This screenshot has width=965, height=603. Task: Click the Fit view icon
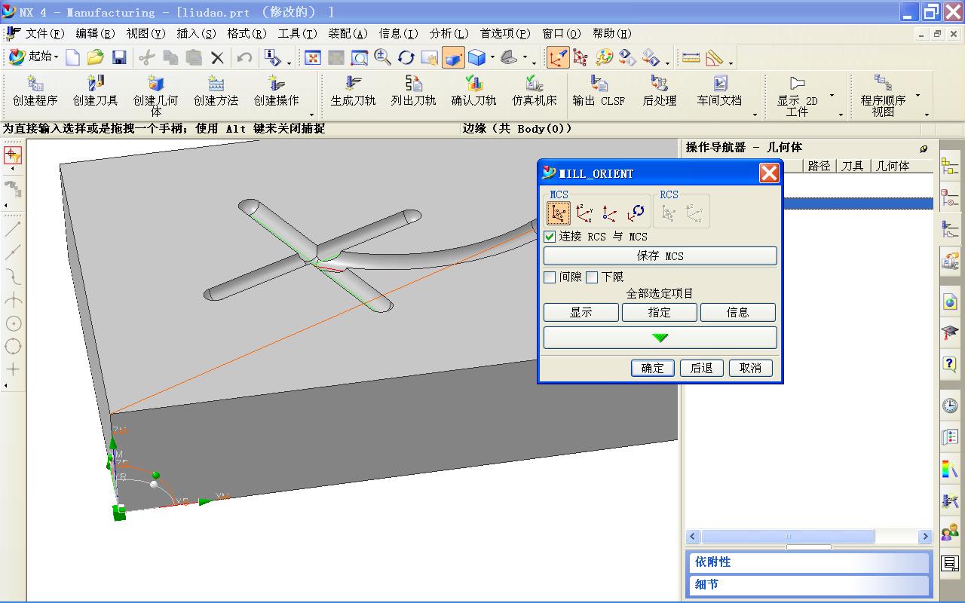(x=312, y=57)
